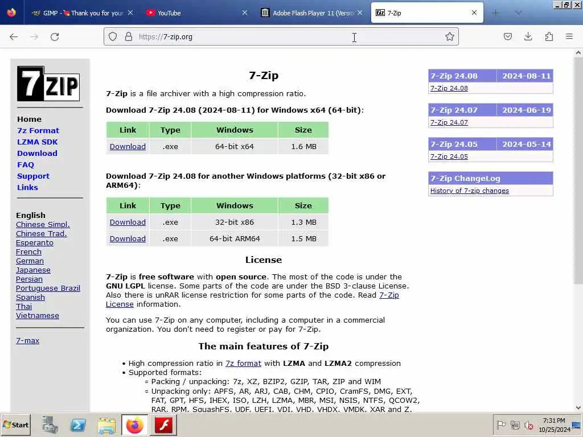
Task: Close the 7-Zip tab
Action: (474, 13)
